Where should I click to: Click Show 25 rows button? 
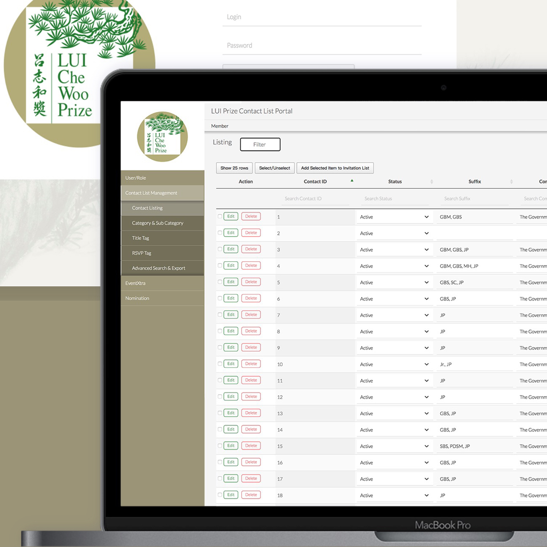[x=234, y=168]
